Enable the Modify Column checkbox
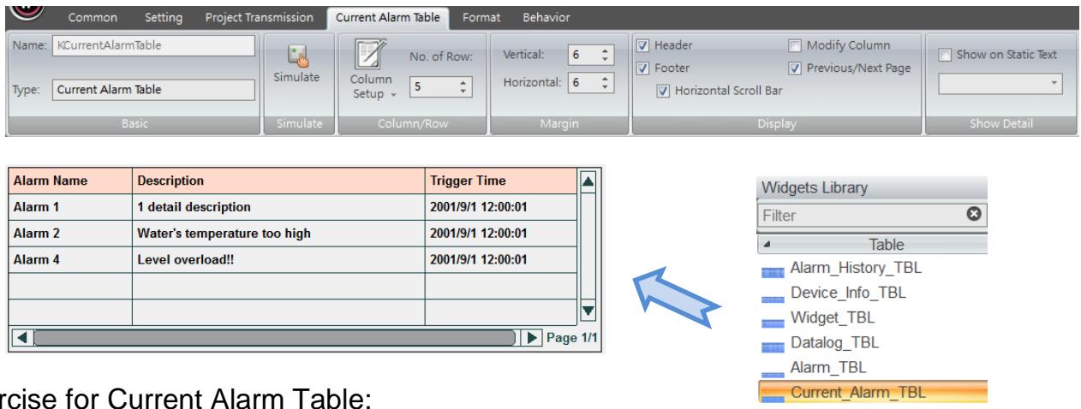 (x=793, y=44)
